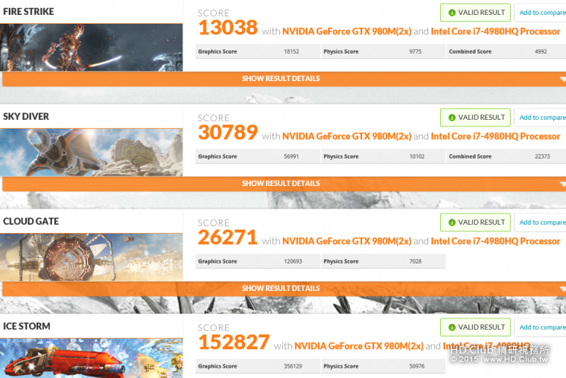Click the Fire Strike details dropdown arrow
This screenshot has height=378, width=566.
tap(563, 79)
